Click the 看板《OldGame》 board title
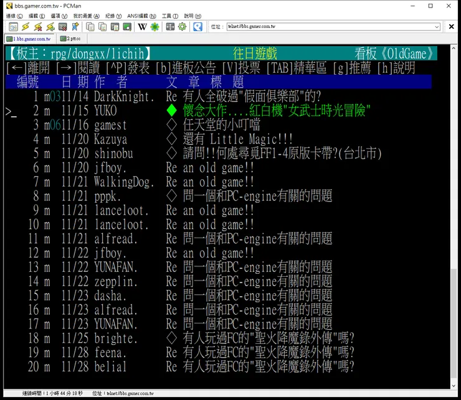Image resolution: width=461 pixels, height=400 pixels. pos(394,53)
